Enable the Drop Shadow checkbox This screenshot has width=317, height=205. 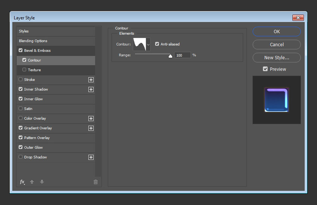(21, 157)
